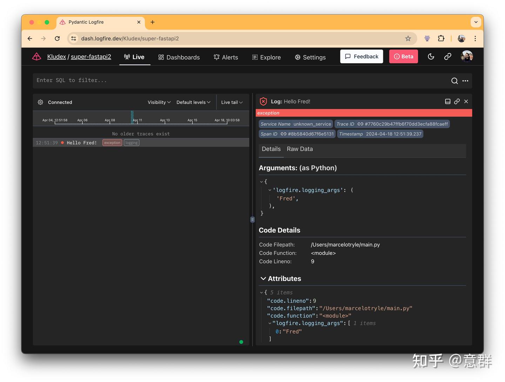Toggle the split-view layout for the log panel
Viewport: 505px width, 382px height.
tap(447, 101)
